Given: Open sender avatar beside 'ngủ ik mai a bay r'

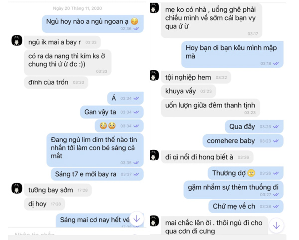Looking at the screenshot, I should pos(17,40).
